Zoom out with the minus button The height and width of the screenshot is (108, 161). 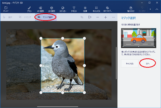coord(97,17)
